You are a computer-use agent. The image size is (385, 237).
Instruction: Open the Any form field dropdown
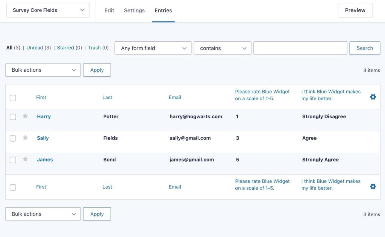(x=152, y=48)
